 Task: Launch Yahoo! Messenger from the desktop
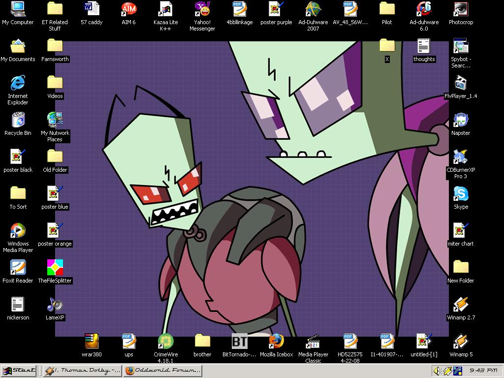coord(202,9)
